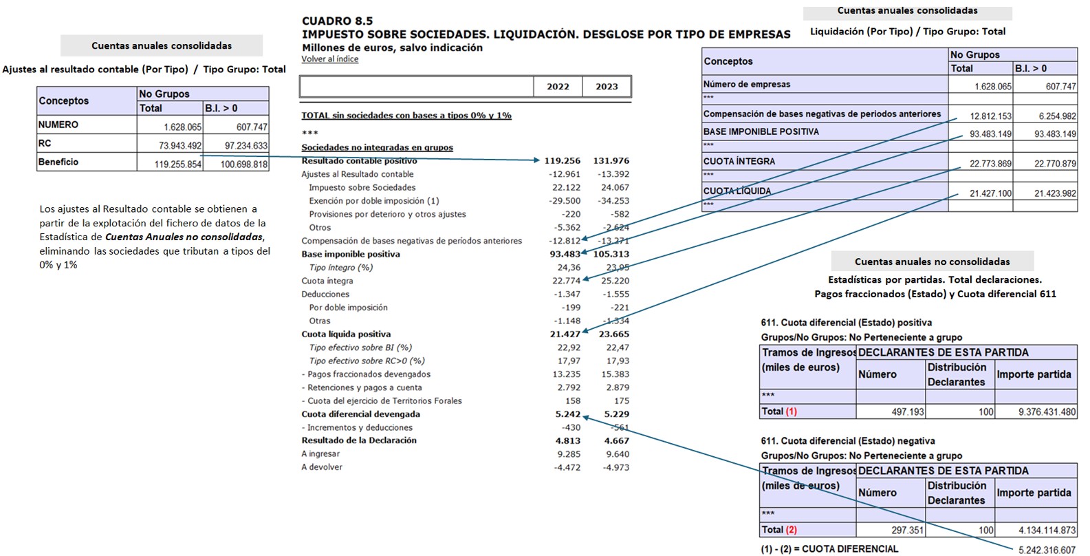Click the 'Cuentas anuales no consolidadas' banner
Screen dimensions: 1090x556
pos(932,261)
